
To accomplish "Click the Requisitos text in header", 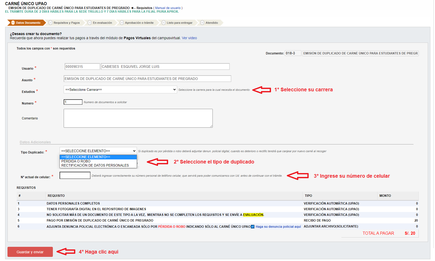I will coord(144,8).
